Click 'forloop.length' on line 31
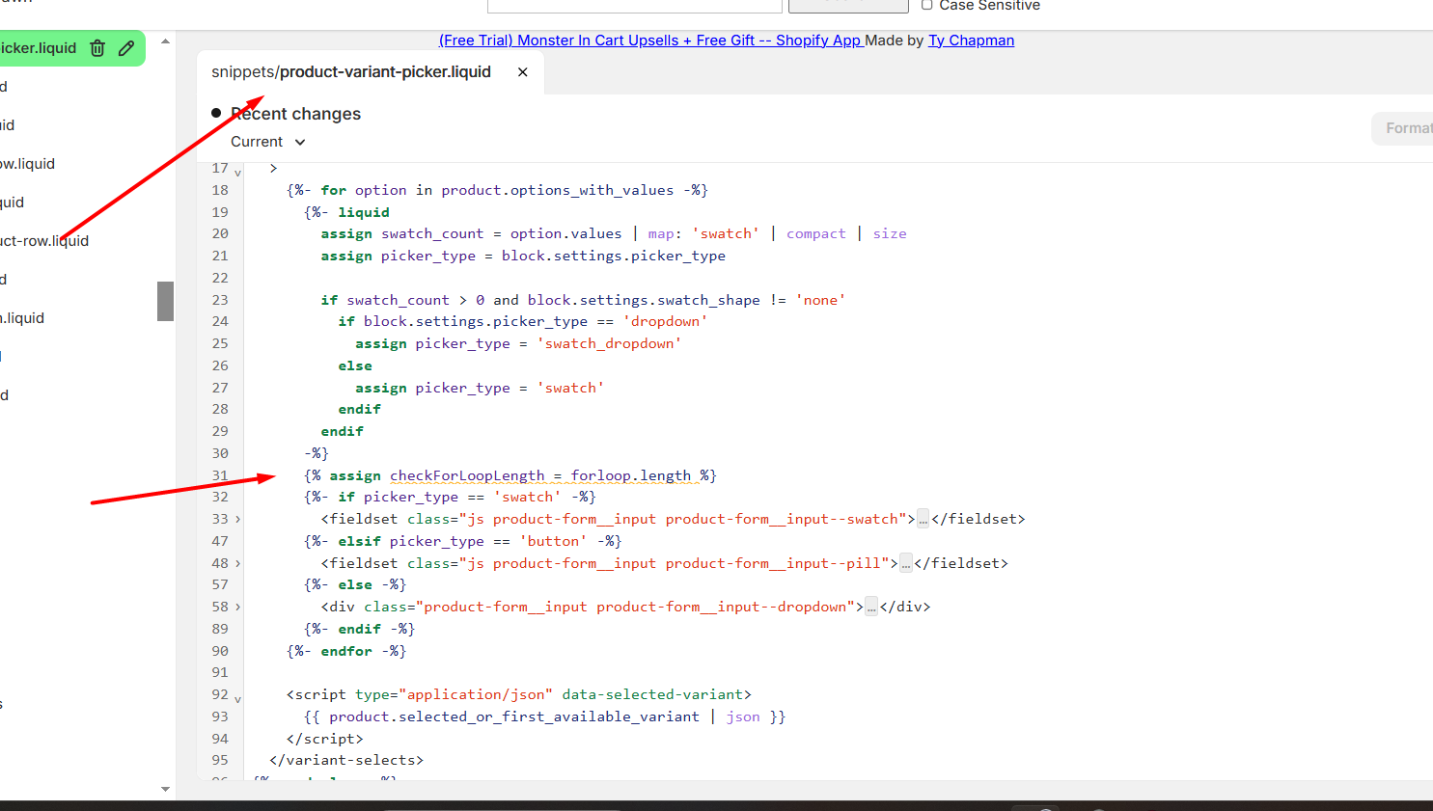Viewport: 1433px width, 811px height. (631, 475)
